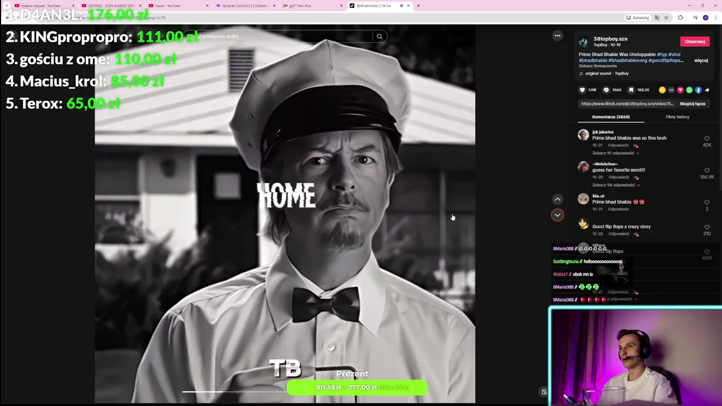Viewport: 722px width, 406px height.
Task: Share the video via WhatsApp icon
Action: [x=689, y=90]
